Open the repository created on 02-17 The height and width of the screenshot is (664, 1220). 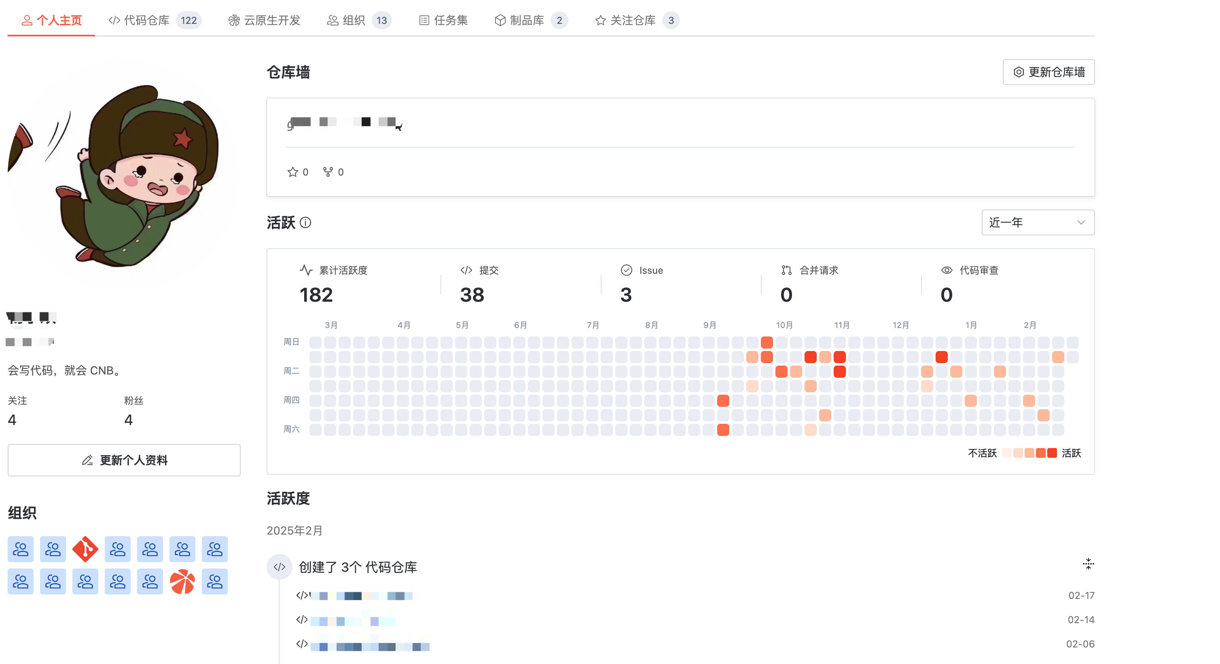(x=361, y=595)
